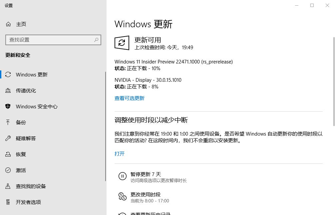Click the 查找我的设备 icon
Image resolution: width=335 pixels, height=215 pixels.
[9, 186]
